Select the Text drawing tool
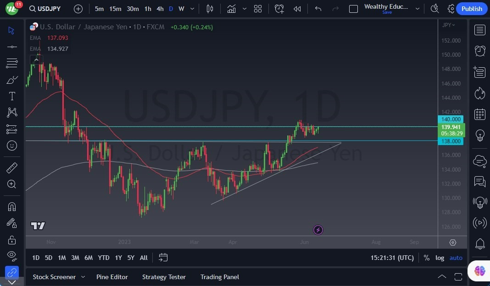The width and height of the screenshot is (490, 286). tap(11, 96)
